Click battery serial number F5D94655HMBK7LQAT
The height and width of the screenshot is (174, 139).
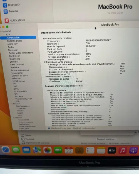(x=98, y=40)
